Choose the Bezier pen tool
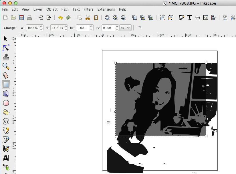The width and height of the screenshot is (236, 174). pyautogui.click(x=6, y=140)
